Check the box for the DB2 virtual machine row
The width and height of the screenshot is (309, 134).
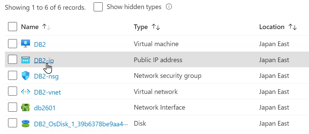coord(12,43)
